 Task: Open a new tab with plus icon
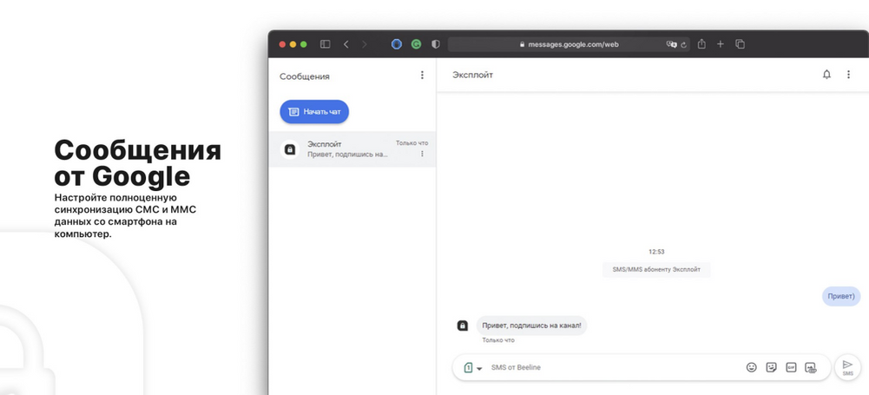coord(721,44)
